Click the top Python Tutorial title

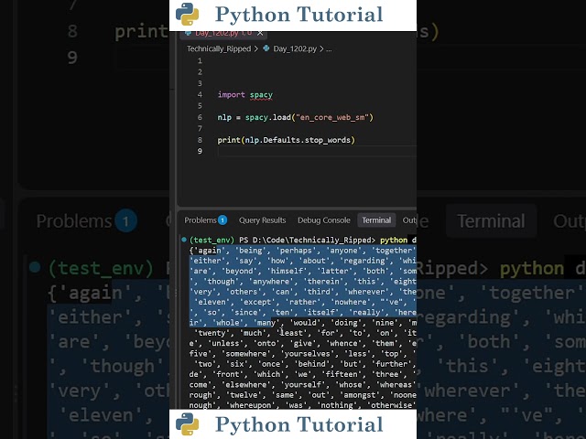[x=299, y=15]
